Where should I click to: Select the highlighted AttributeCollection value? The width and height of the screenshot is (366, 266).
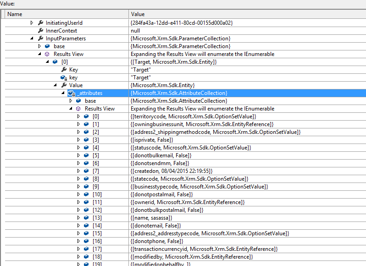(x=179, y=93)
